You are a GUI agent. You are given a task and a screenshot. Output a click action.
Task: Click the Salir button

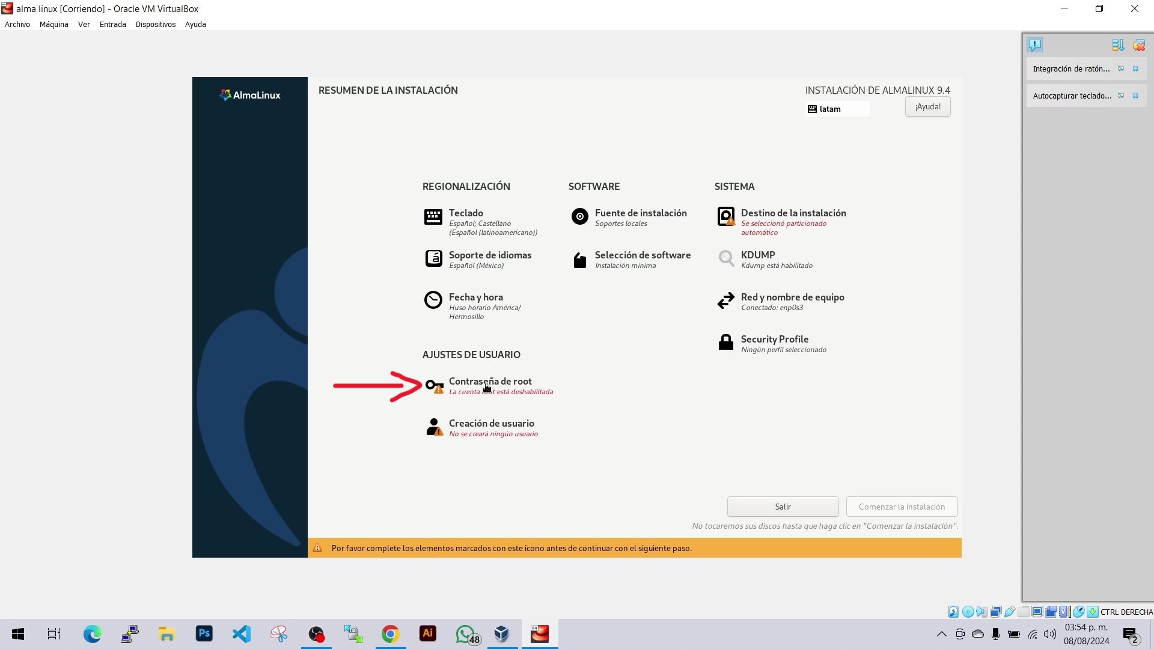click(x=783, y=507)
